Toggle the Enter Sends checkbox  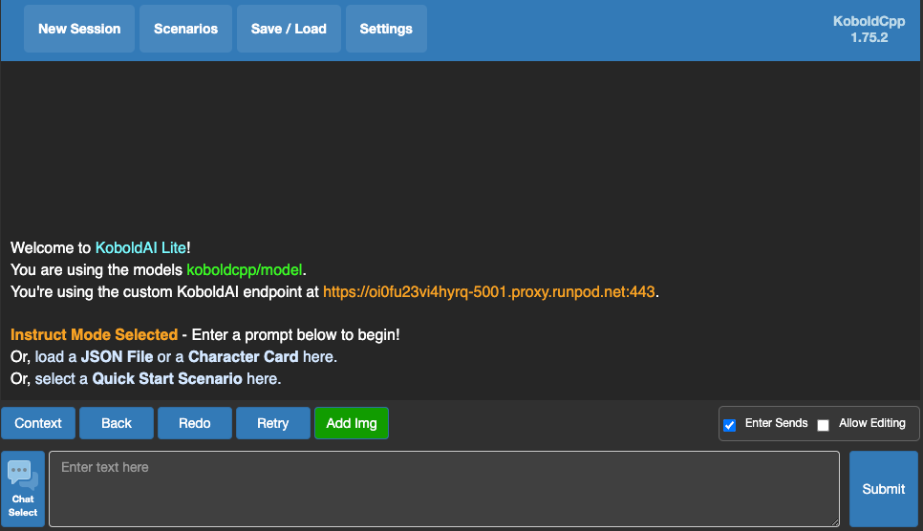coord(730,425)
